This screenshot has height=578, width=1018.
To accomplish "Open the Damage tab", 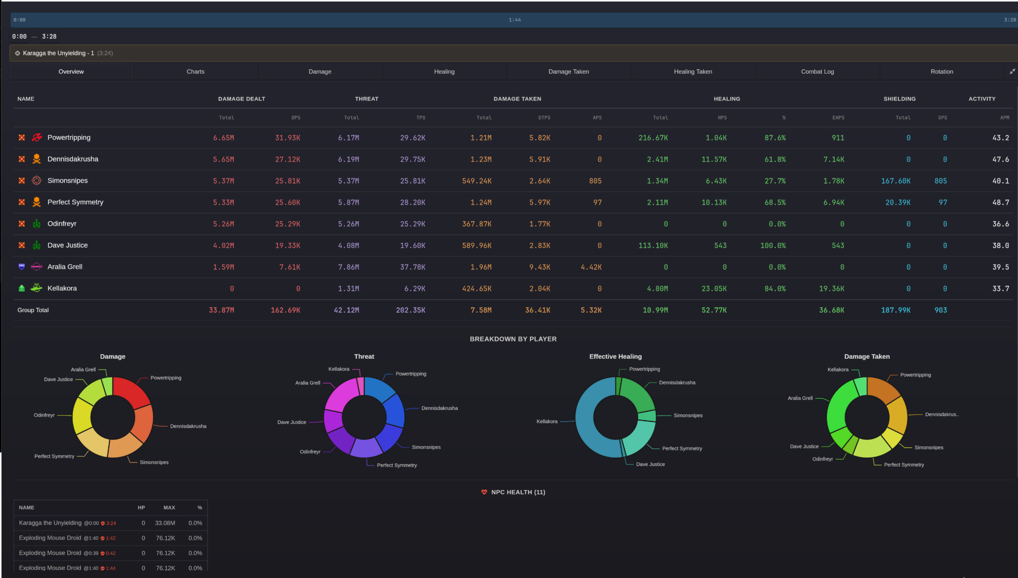I will point(320,72).
